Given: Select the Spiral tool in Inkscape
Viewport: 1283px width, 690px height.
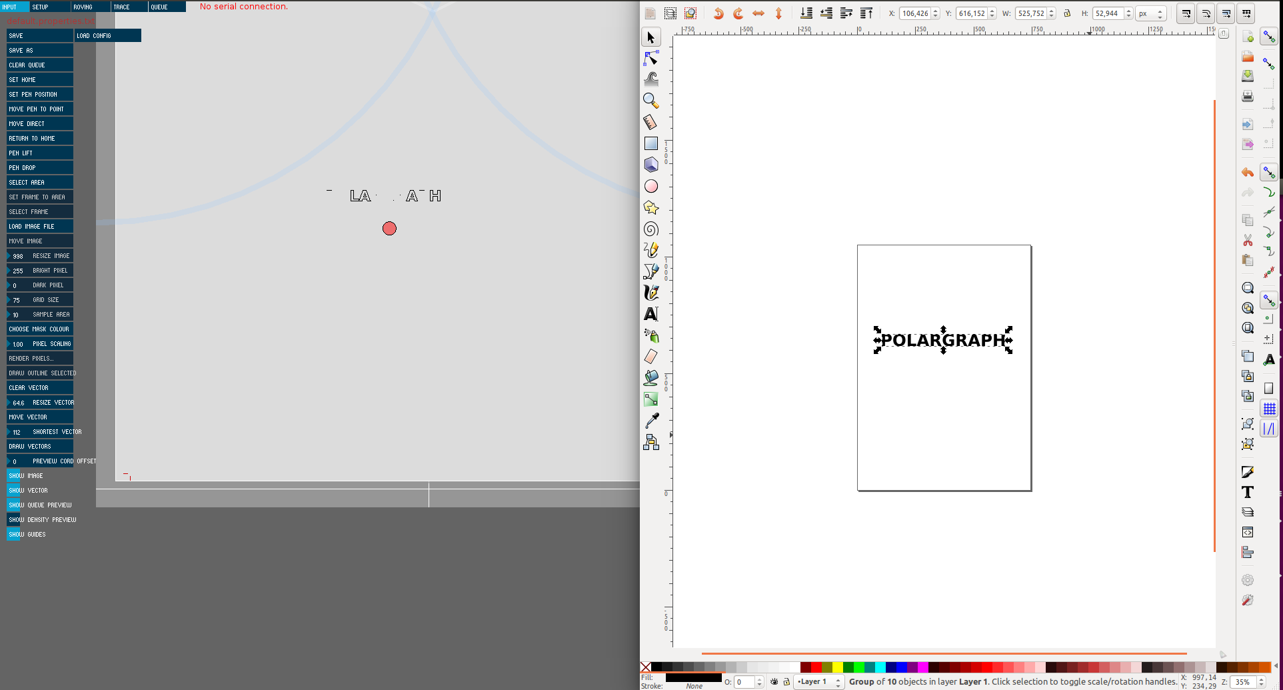Looking at the screenshot, I should point(651,229).
